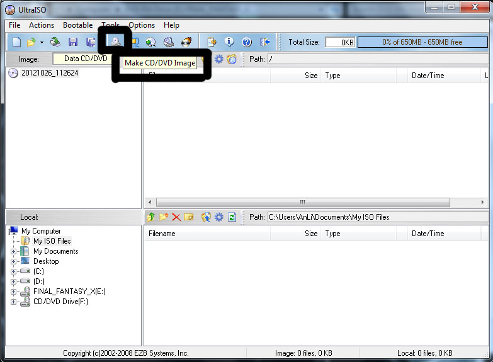Click the Total Size 0KB field
This screenshot has width=493, height=362.
point(340,42)
